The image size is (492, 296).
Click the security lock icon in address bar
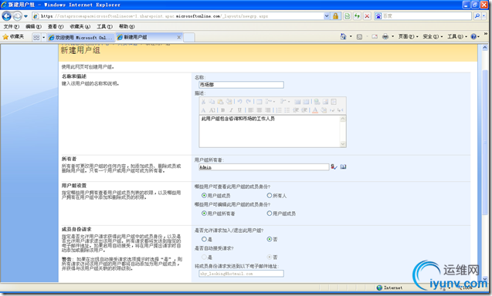[x=335, y=16]
